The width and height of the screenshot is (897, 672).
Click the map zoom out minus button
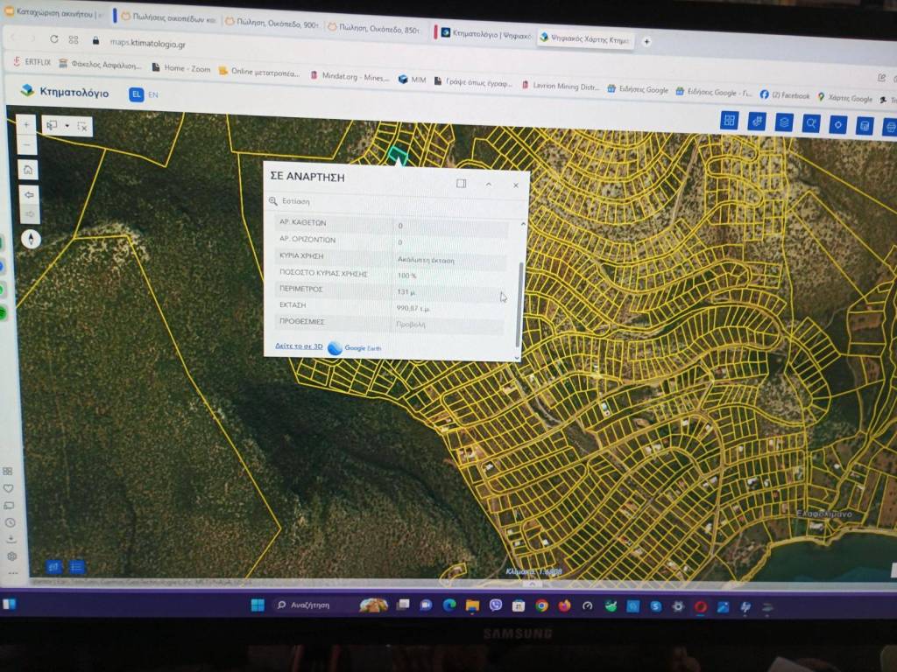coord(27,146)
